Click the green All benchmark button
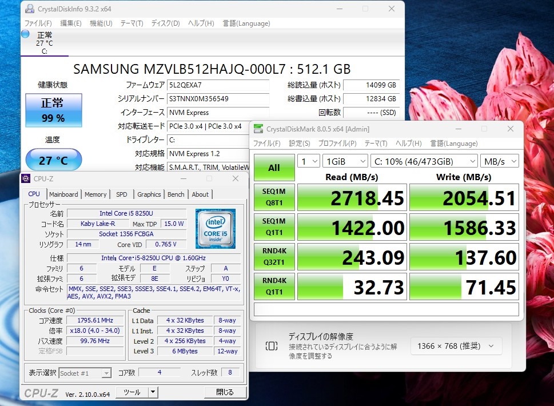The height and width of the screenshot is (406, 554). 274,168
